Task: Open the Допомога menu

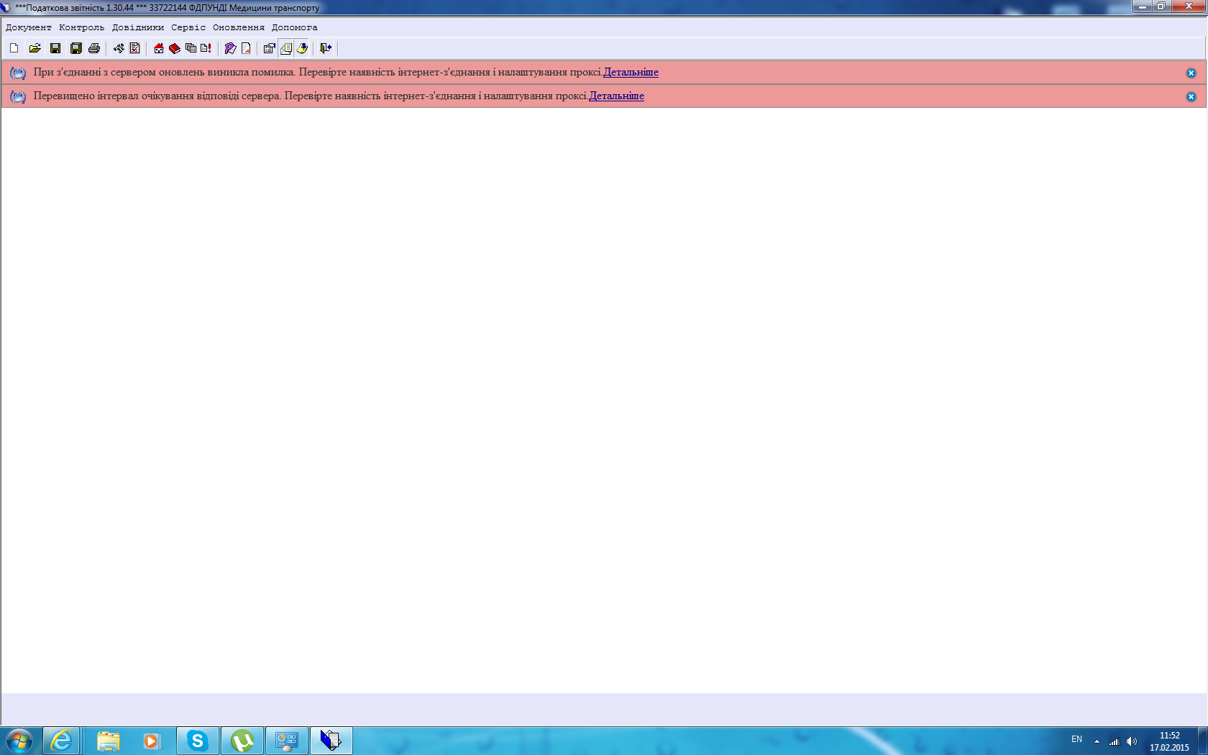Action: 295,27
